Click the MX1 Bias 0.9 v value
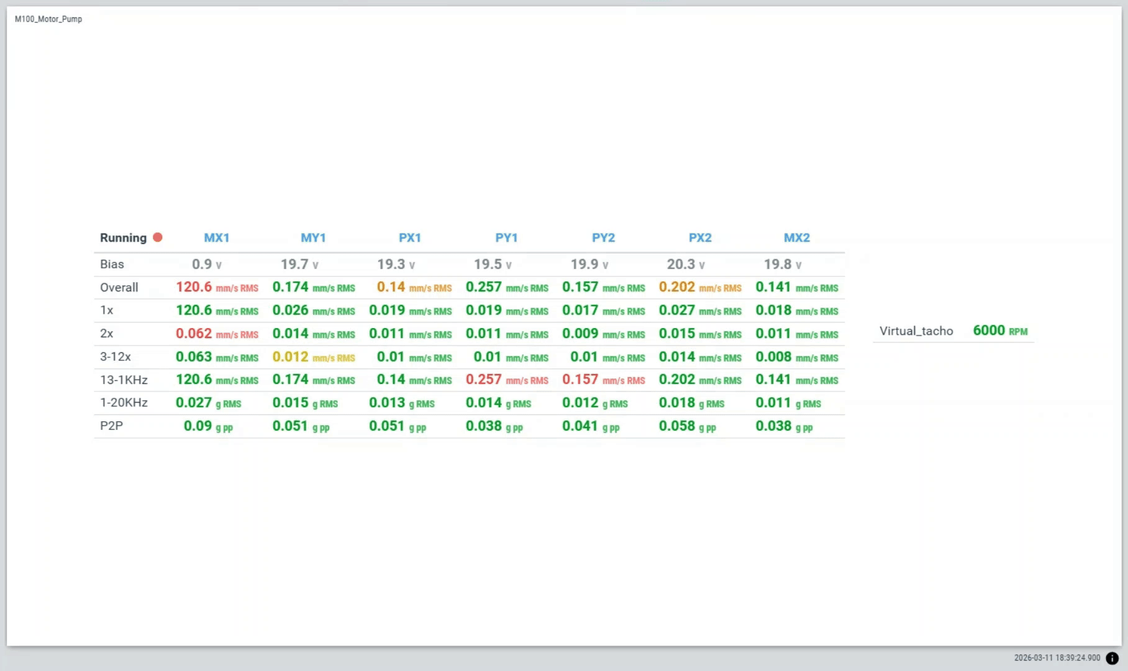Image resolution: width=1128 pixels, height=671 pixels. point(206,264)
